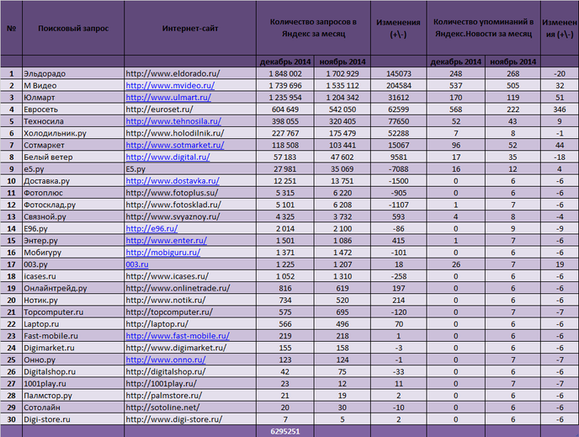Follow the tehnosila.ru link

click(173, 121)
